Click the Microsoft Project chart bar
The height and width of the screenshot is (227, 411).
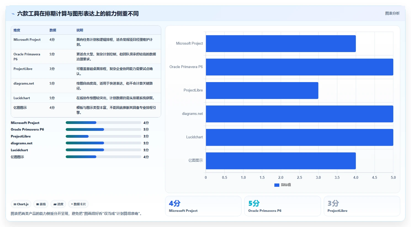point(281,44)
